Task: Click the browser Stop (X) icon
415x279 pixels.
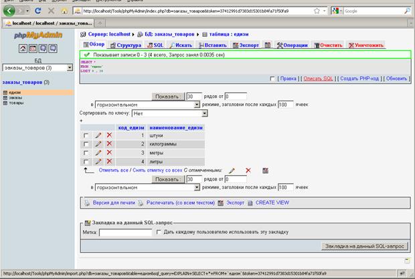Action: tap(51, 11)
